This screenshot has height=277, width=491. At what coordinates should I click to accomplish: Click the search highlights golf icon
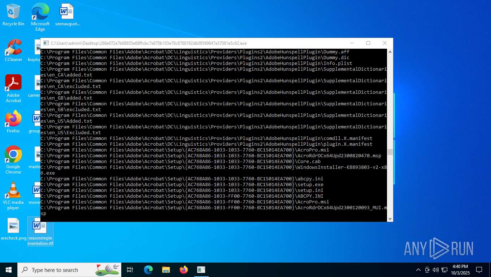(x=108, y=269)
